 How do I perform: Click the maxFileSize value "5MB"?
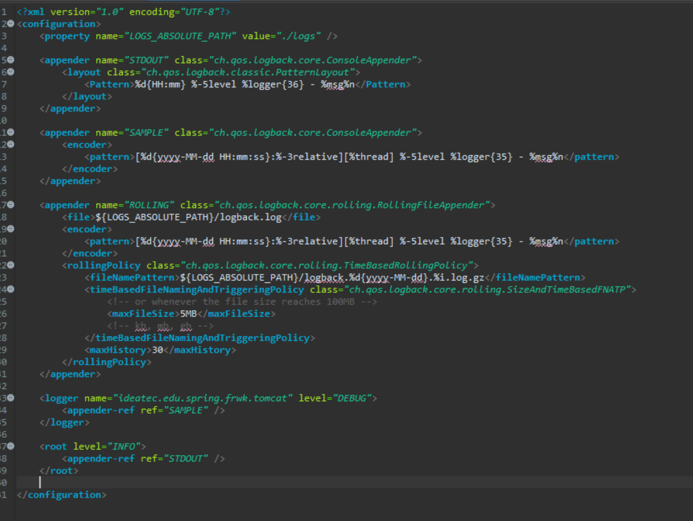point(188,314)
